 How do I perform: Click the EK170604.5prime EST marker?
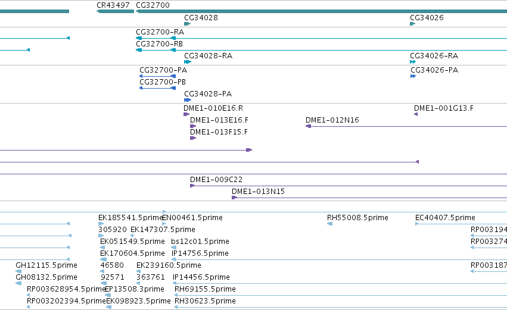pos(104,259)
